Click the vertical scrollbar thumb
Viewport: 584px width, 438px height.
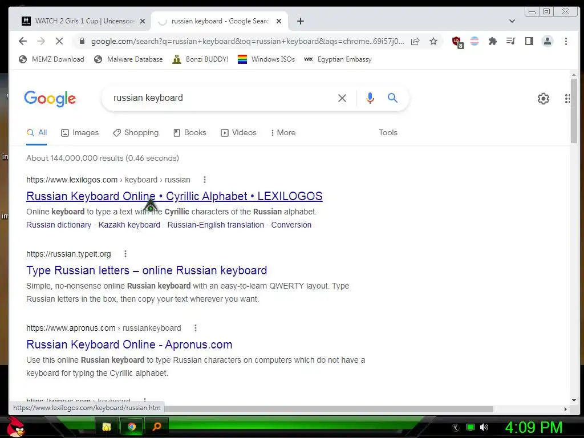click(x=574, y=110)
